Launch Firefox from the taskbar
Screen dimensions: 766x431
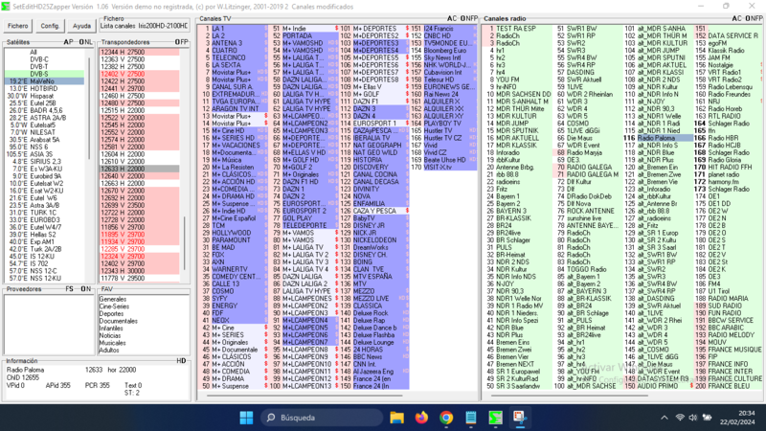(421, 418)
